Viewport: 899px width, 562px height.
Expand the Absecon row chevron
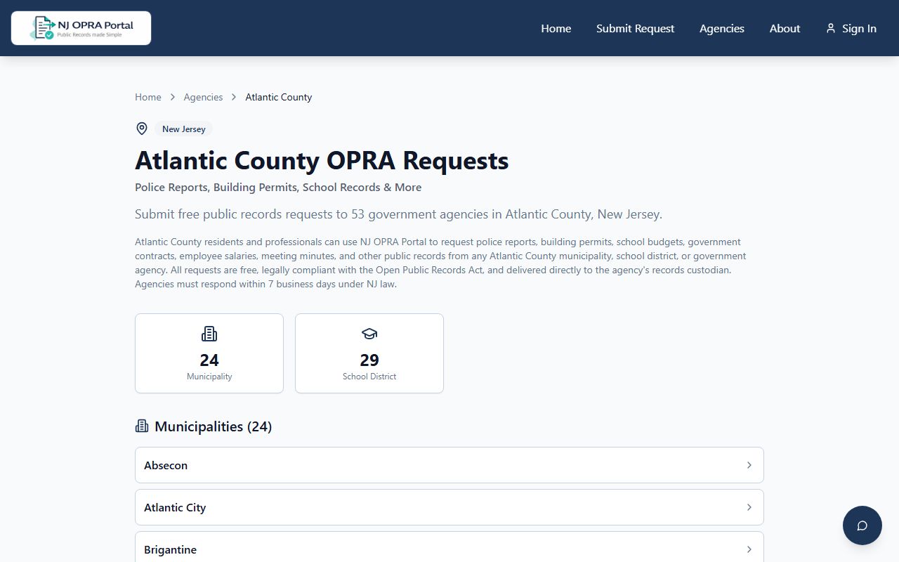tap(749, 465)
